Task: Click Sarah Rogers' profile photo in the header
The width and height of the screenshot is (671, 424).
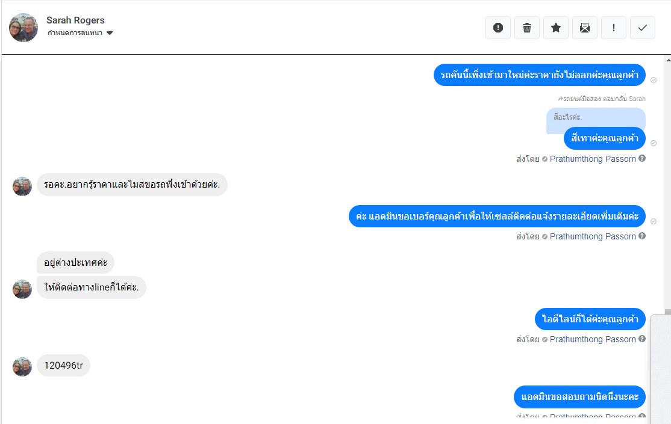Action: click(x=24, y=28)
